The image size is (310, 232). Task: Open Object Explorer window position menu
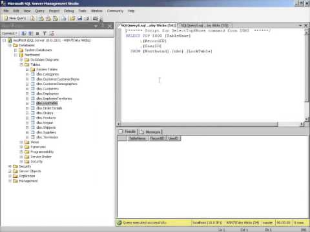[x=96, y=26]
